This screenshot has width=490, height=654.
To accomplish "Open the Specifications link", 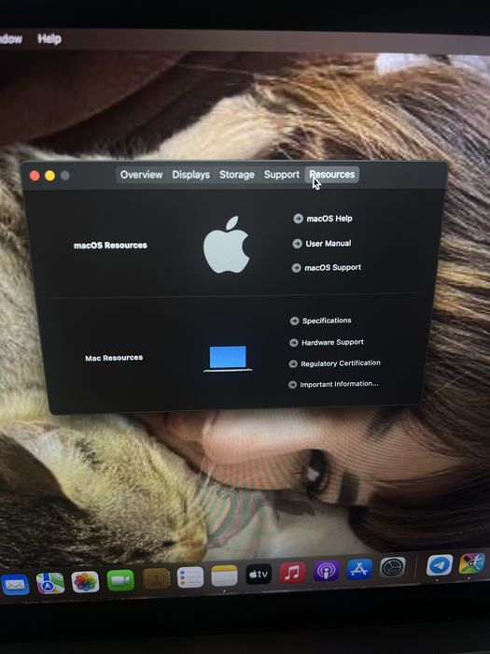I will pos(327,320).
